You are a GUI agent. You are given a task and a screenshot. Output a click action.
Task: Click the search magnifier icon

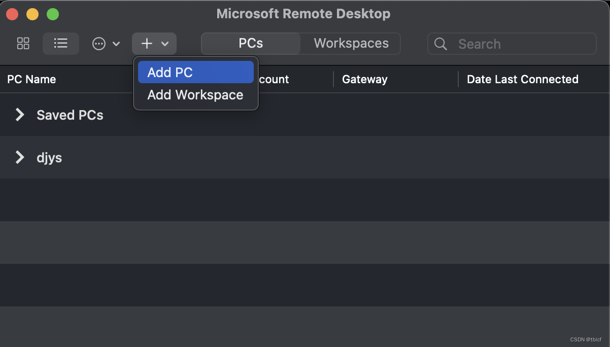tap(441, 44)
